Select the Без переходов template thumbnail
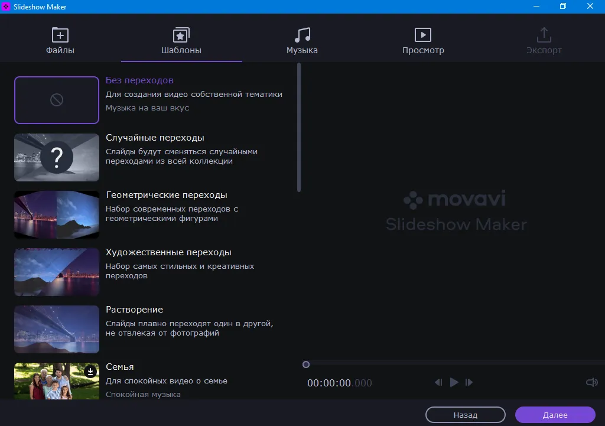Screen dimensions: 605x426 click(x=57, y=100)
